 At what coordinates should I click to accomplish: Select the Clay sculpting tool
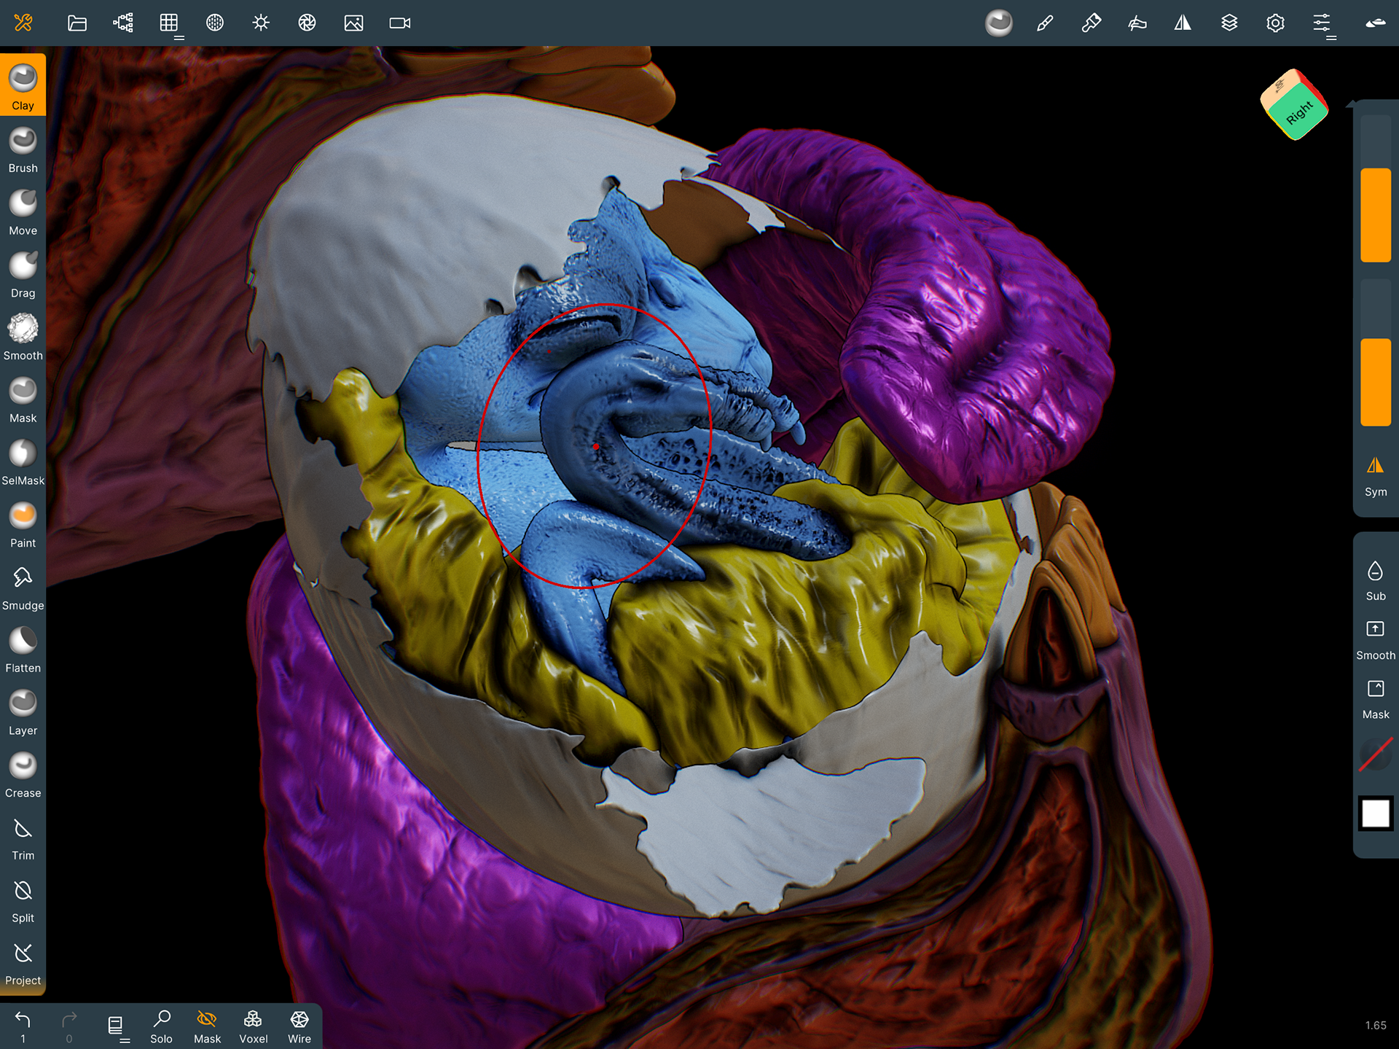(x=23, y=85)
